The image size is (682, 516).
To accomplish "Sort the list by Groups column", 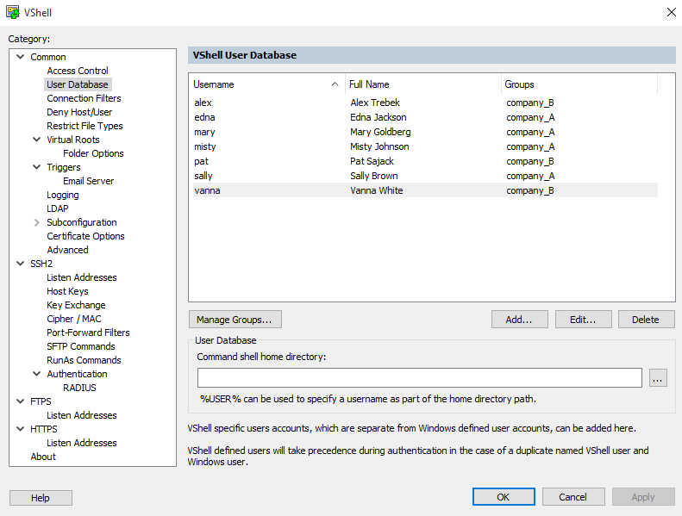I will point(578,84).
